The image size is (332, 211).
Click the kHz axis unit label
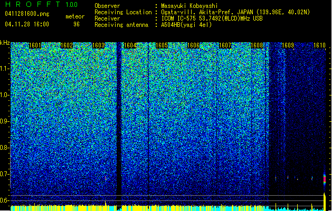pos(5,43)
